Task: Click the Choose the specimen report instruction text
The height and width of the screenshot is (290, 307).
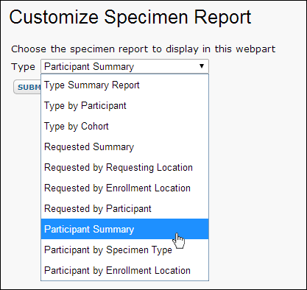Action: coord(144,49)
